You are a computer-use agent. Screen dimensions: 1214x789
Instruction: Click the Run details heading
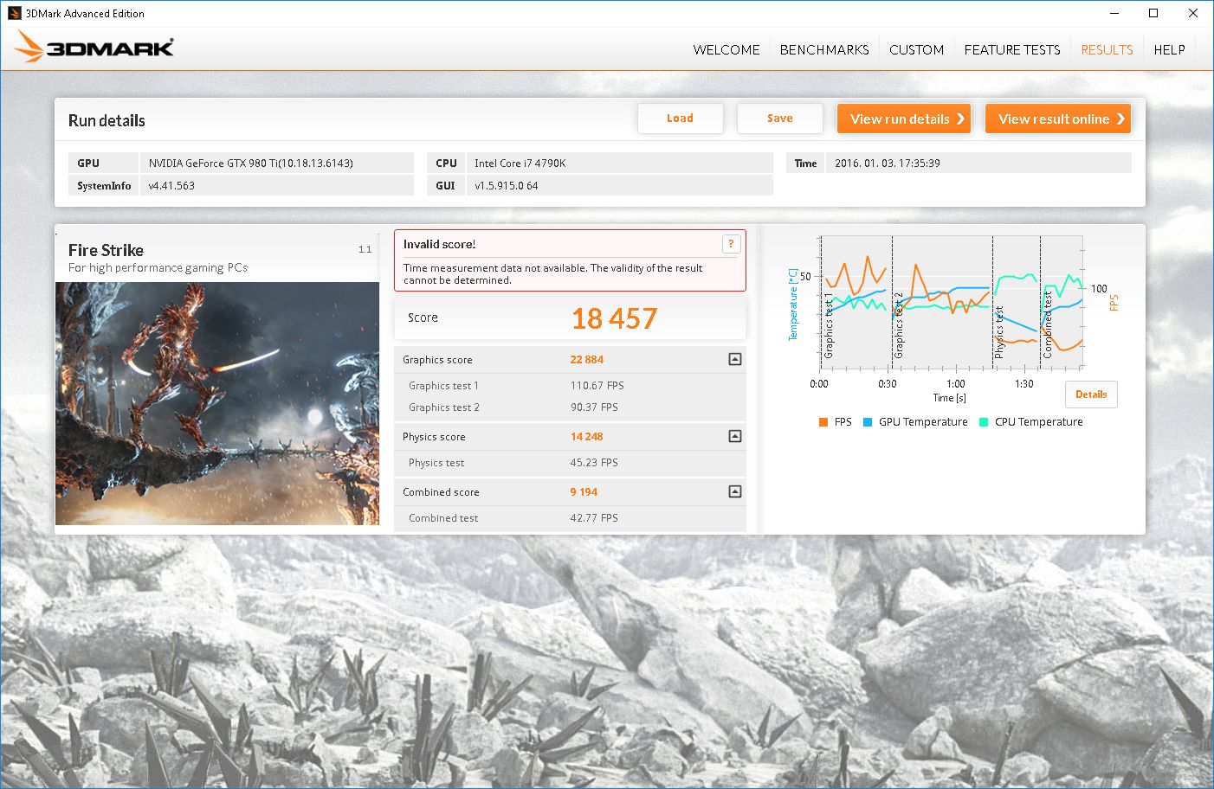tap(107, 121)
